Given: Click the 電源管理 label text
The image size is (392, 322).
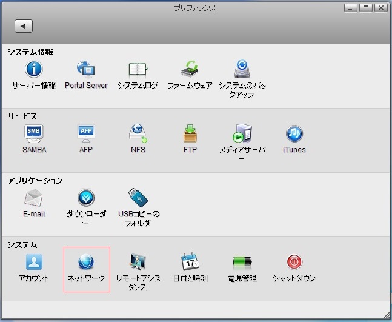Looking at the screenshot, I should 242,278.
